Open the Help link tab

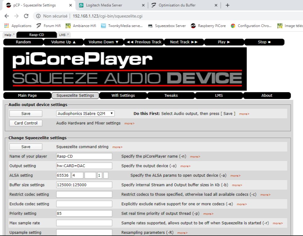tap(9, 35)
